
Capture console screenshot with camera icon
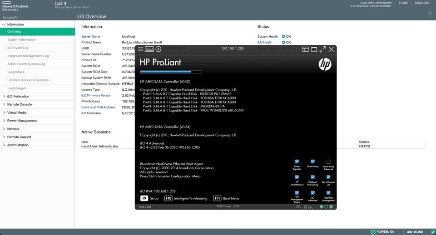[x=298, y=206]
